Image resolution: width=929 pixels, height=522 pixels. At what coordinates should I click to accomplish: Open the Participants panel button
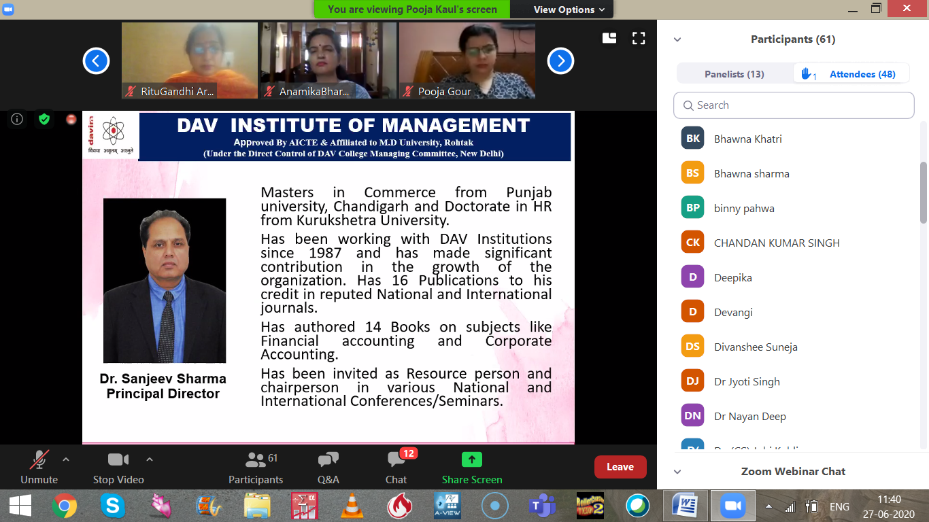pyautogui.click(x=256, y=467)
